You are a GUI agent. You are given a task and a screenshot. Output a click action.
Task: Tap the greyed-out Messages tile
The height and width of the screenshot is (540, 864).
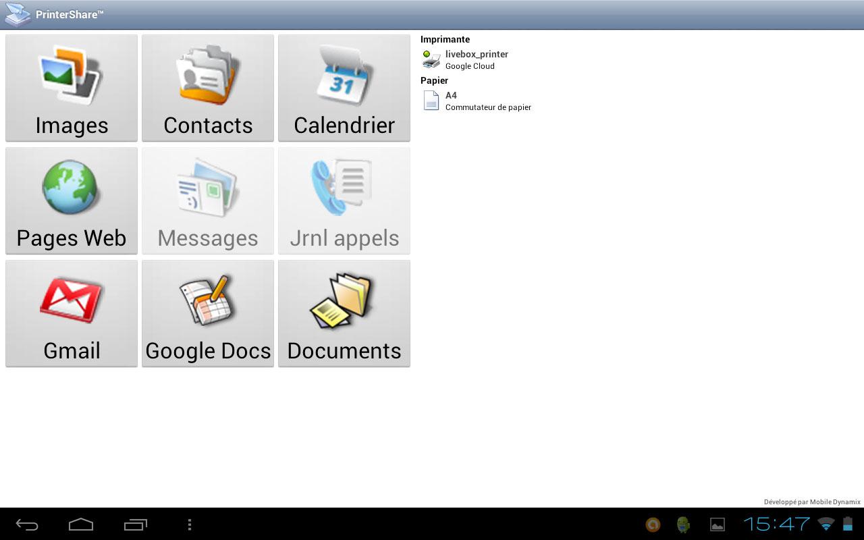(x=208, y=201)
